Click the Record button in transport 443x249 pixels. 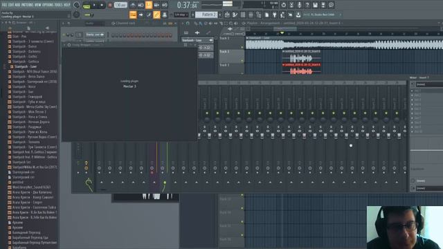click(x=109, y=5)
